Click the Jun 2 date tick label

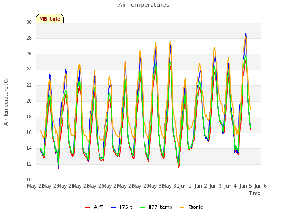(x=201, y=186)
